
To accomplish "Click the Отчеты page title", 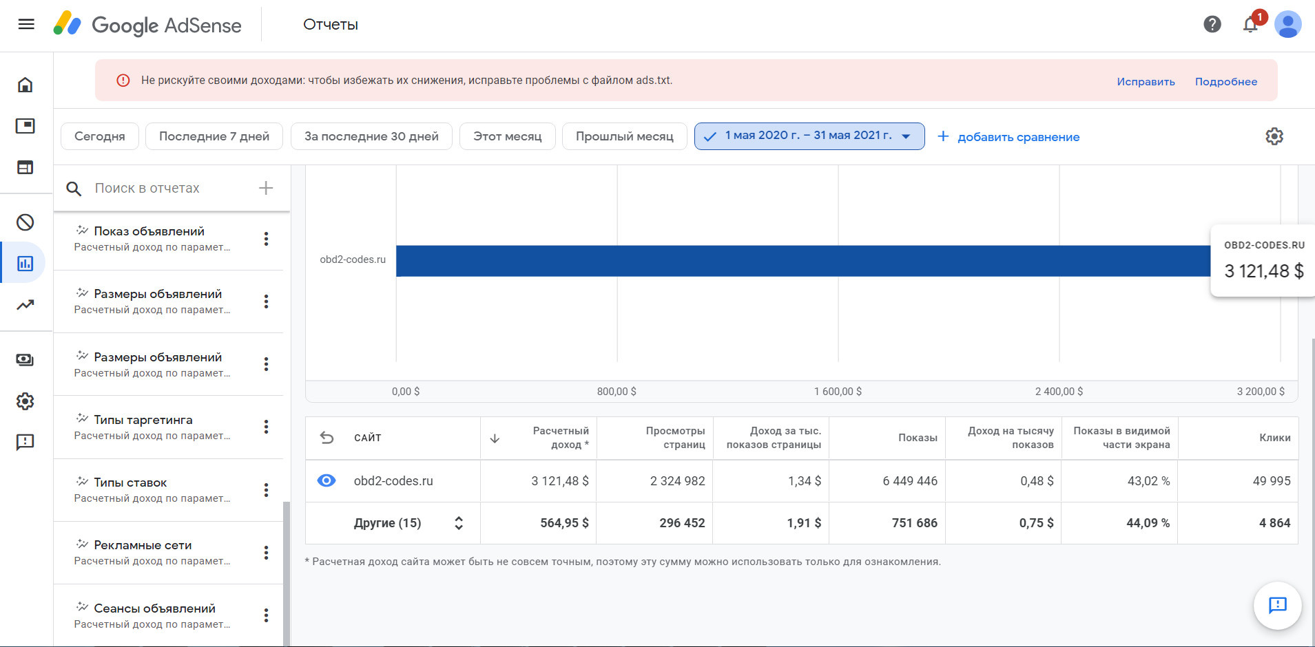I will [331, 25].
